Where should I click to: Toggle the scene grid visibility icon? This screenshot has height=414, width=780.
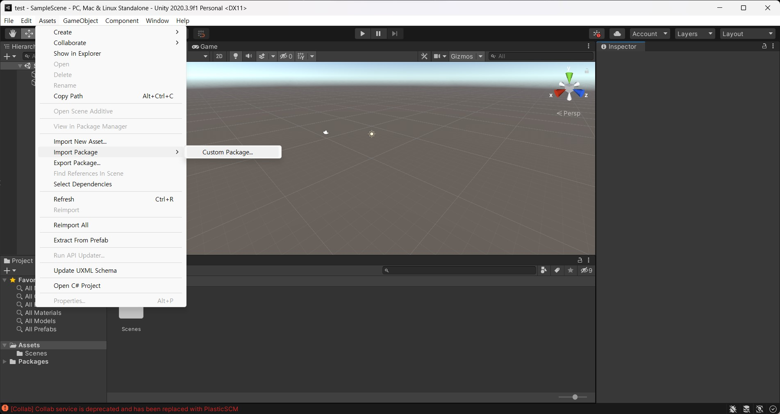click(x=301, y=56)
